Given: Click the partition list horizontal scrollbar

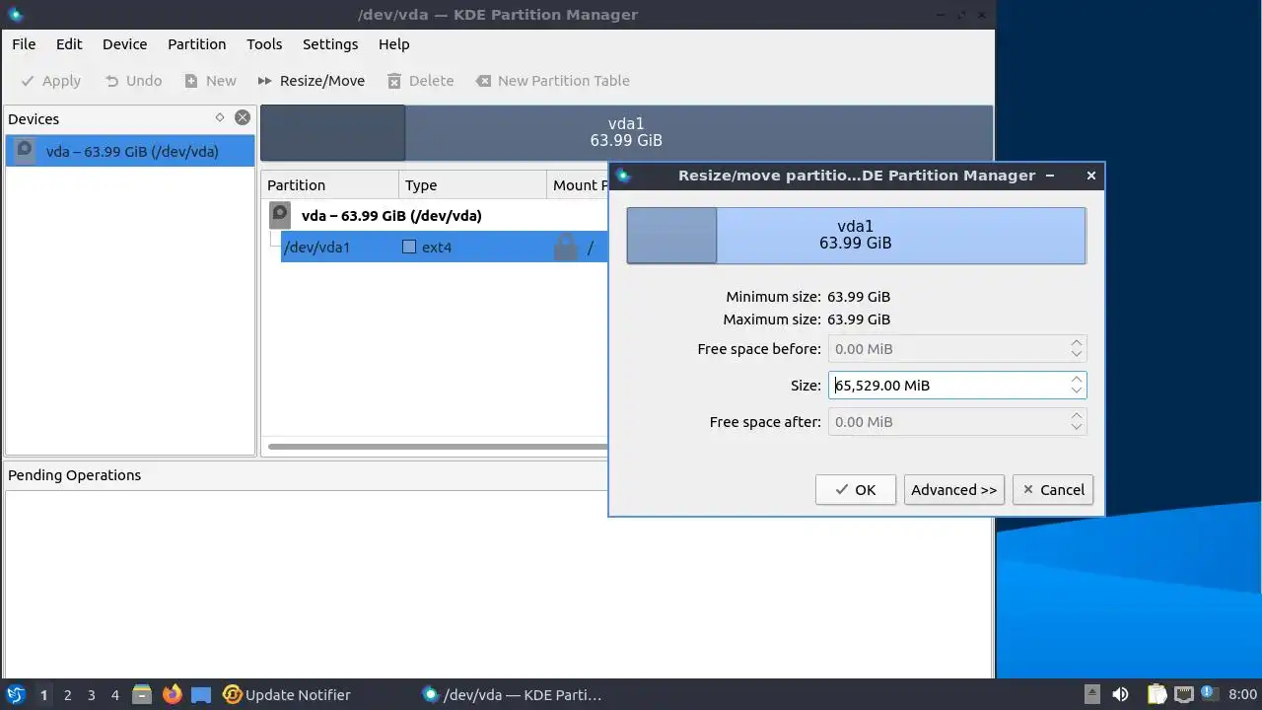Looking at the screenshot, I should click(438, 447).
